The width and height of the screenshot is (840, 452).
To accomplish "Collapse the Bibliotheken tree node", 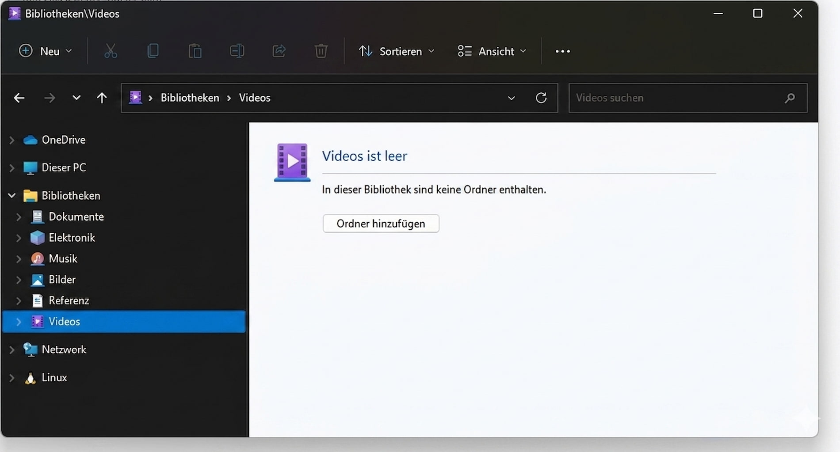I will coord(12,195).
